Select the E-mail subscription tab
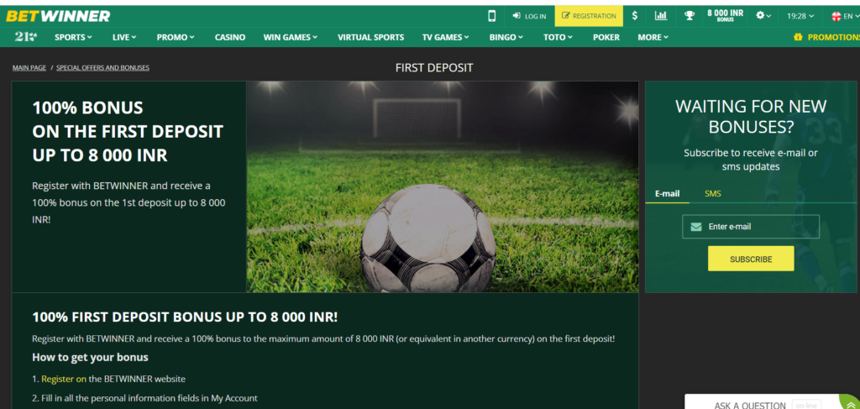860x409 pixels. 667,193
